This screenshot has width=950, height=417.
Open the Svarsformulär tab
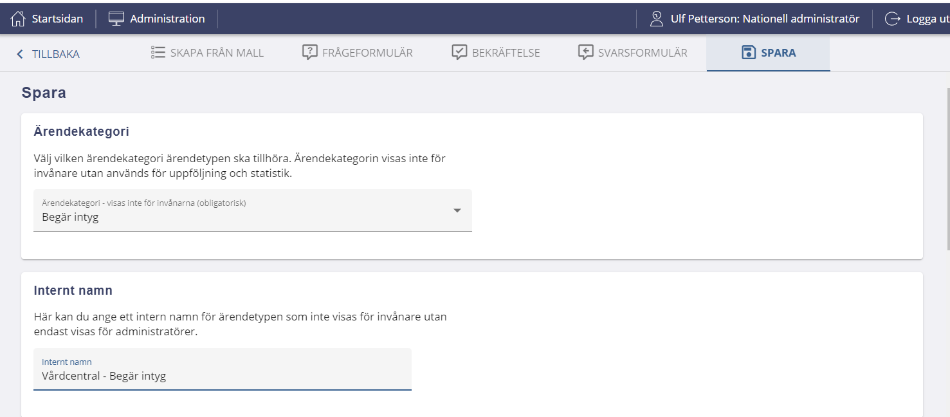(x=643, y=53)
